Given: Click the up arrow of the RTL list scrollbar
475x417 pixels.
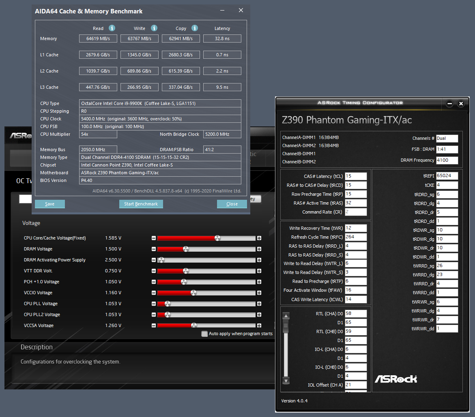Looking at the screenshot, I should [286, 316].
